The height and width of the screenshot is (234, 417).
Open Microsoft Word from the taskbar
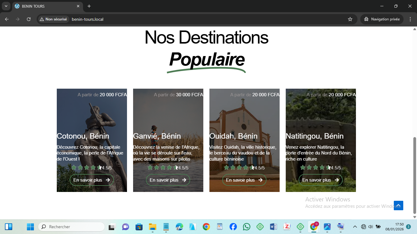[x=273, y=227]
